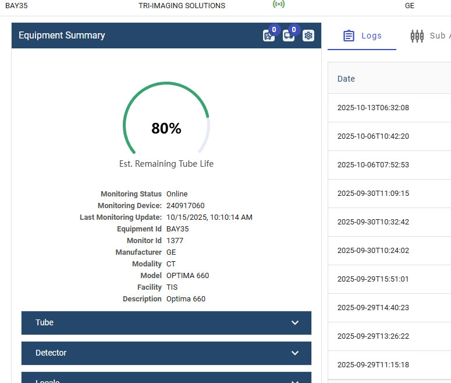Click the Sub Assemblies sliders icon

point(417,36)
